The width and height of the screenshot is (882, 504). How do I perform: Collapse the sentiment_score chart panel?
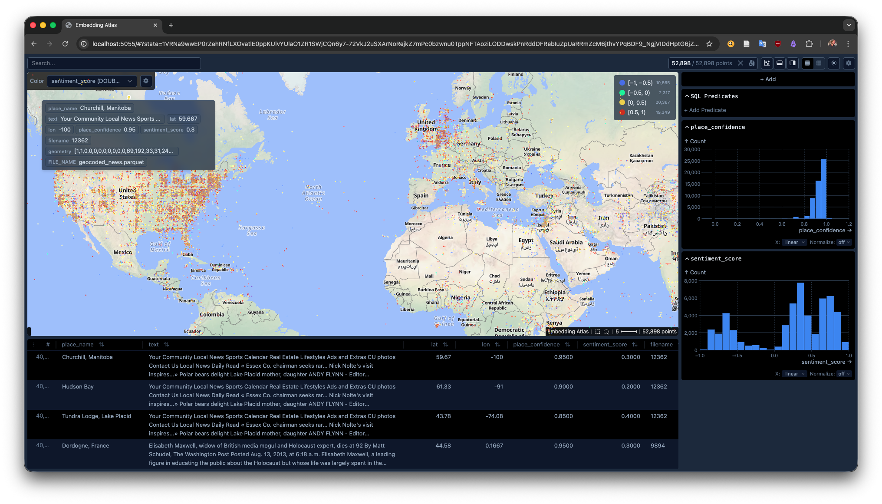[x=687, y=259]
